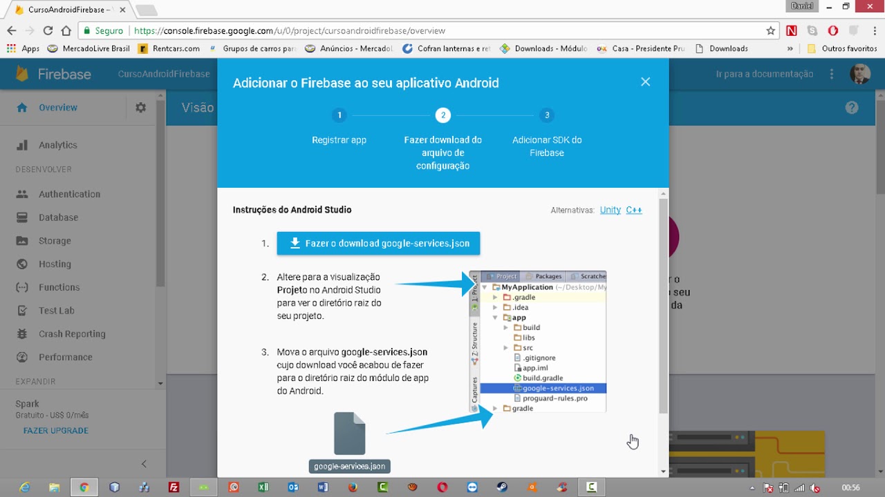
Task: Bookmark this page with the star
Action: (x=770, y=30)
